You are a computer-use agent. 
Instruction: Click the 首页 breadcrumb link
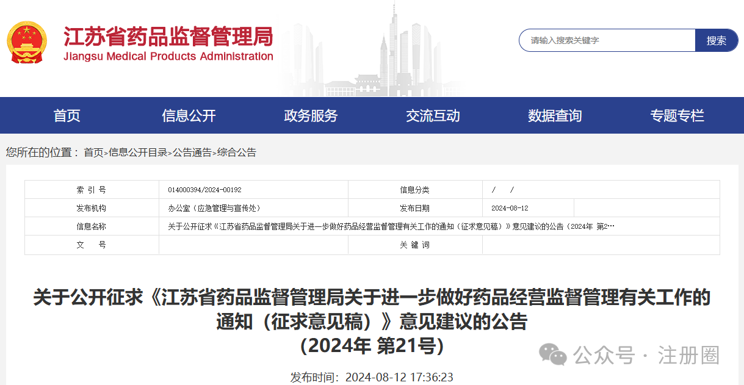(93, 153)
